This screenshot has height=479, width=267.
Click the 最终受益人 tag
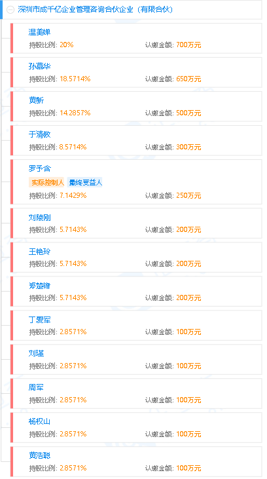coord(85,182)
